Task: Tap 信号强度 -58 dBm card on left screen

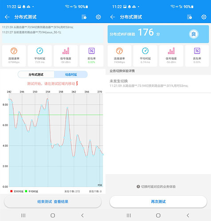Action: click(66, 56)
